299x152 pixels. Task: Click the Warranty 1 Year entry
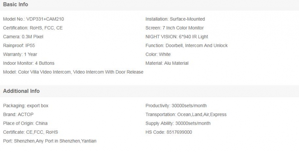click(20, 54)
